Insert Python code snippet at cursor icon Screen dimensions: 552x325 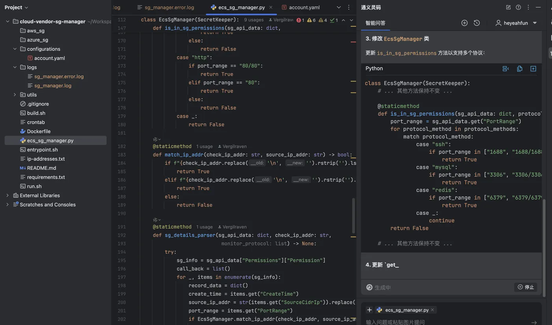[x=505, y=69]
